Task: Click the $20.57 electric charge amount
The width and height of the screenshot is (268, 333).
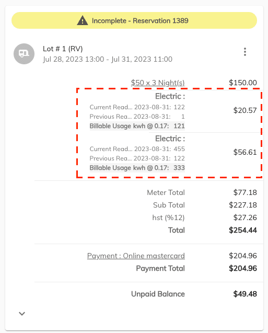Action: (x=245, y=110)
